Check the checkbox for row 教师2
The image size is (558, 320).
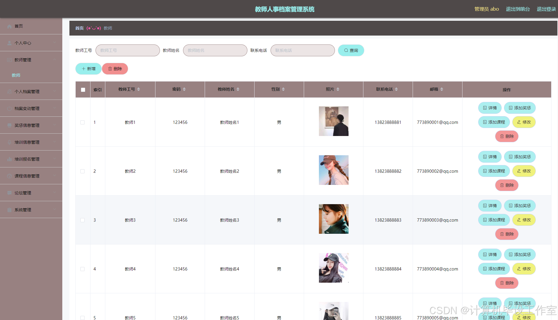82,171
